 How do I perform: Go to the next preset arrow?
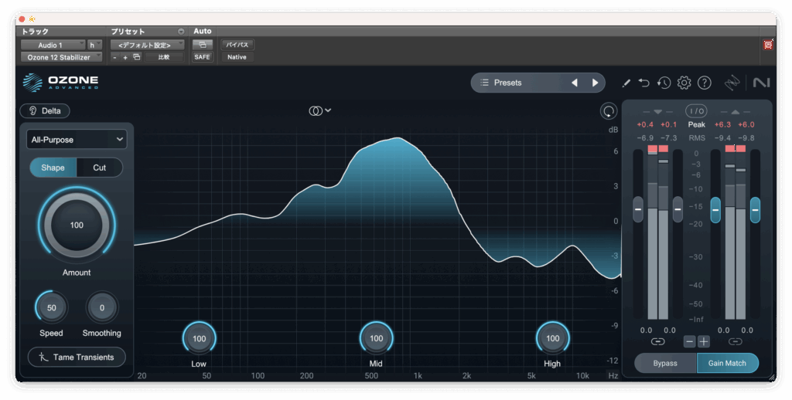[595, 83]
